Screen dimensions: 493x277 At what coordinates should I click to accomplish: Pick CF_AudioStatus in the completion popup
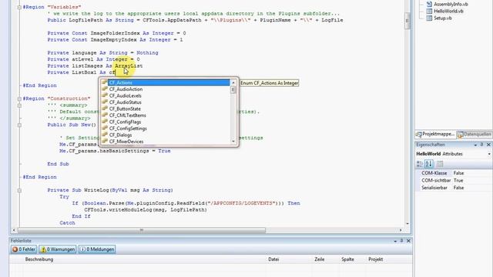tap(125, 102)
